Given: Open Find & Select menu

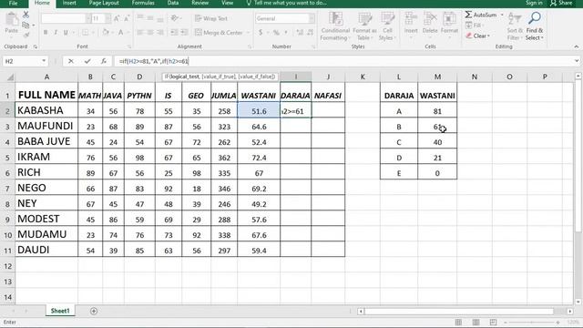Looking at the screenshot, I should 535,26.
